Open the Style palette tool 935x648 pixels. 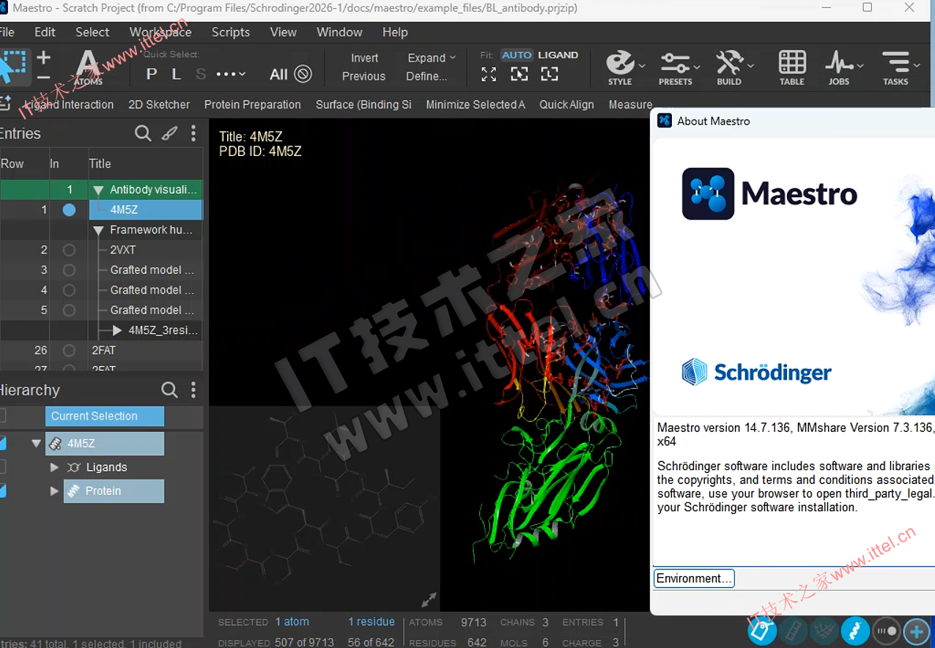(x=620, y=66)
